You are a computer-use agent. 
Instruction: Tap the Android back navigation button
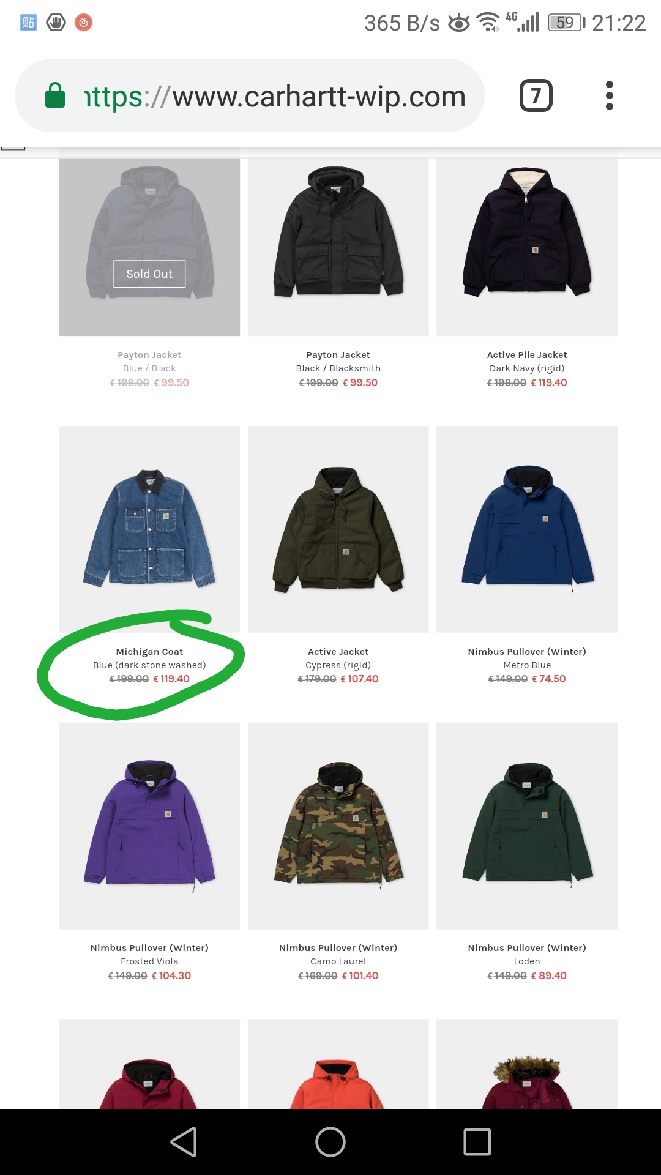184,1142
